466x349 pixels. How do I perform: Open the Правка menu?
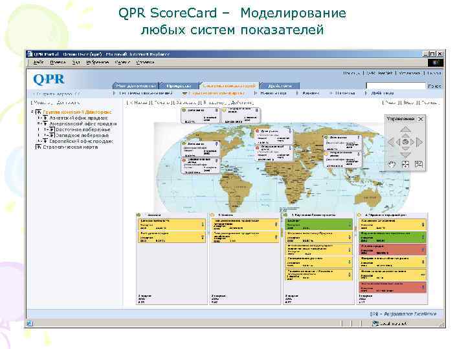(x=58, y=62)
